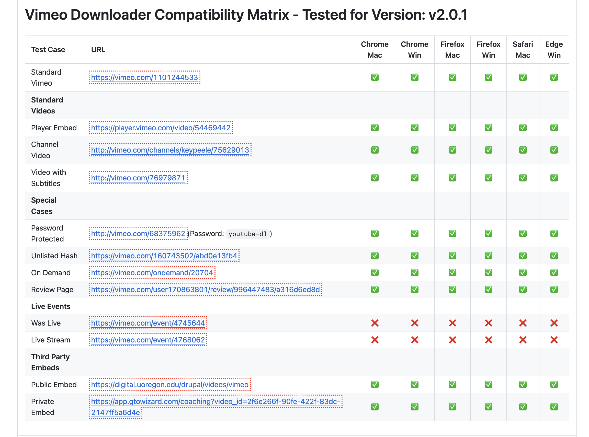This screenshot has height=437, width=589.
Task: Click Chrome Mac checkmark for Standard Vimeo
Action: coord(375,77)
